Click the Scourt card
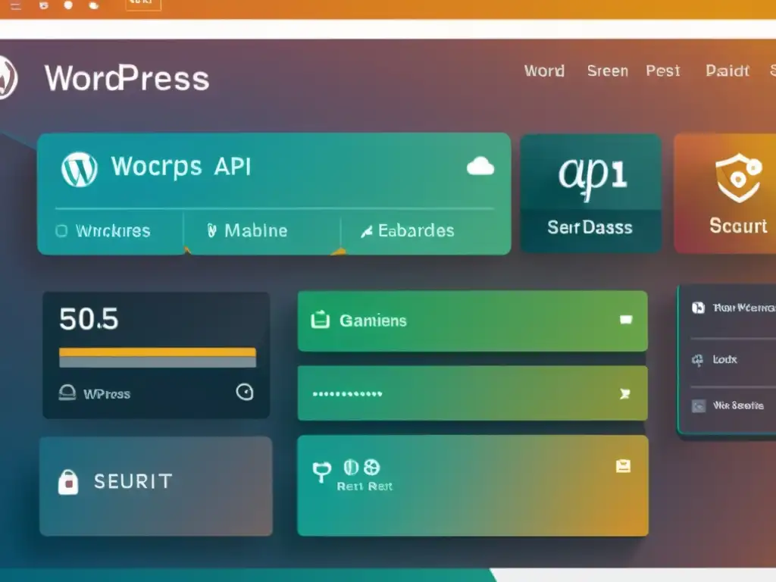Screen dimensions: 776x582 pos(725,193)
